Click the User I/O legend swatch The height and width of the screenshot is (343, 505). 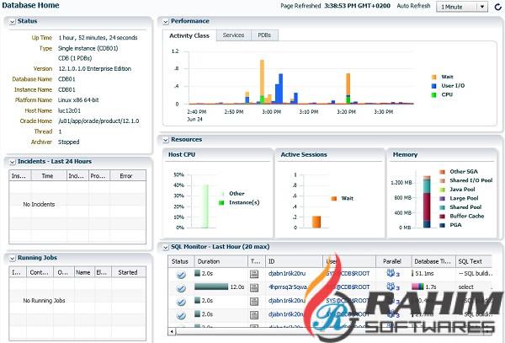(433, 85)
